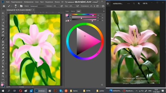Click the foreground color swatch in toolbar
This screenshot has height=93, width=166.
(2, 85)
